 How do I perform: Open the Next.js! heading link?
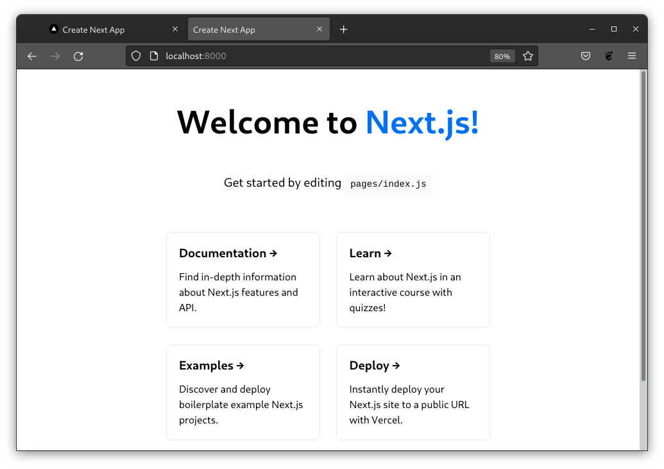(422, 122)
